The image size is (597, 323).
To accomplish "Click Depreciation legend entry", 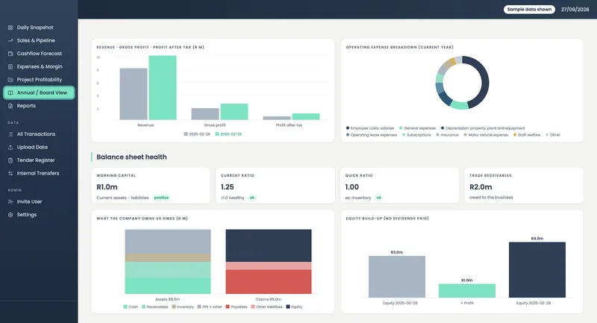I will 483,128.
